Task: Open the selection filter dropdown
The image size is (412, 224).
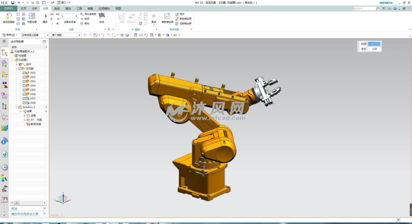Action: pos(34,35)
